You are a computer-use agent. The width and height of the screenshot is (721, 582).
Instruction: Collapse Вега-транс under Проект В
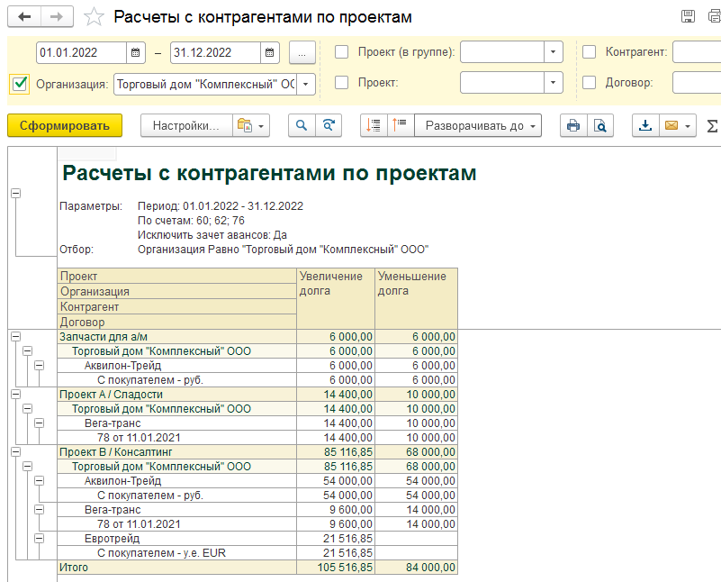(39, 509)
